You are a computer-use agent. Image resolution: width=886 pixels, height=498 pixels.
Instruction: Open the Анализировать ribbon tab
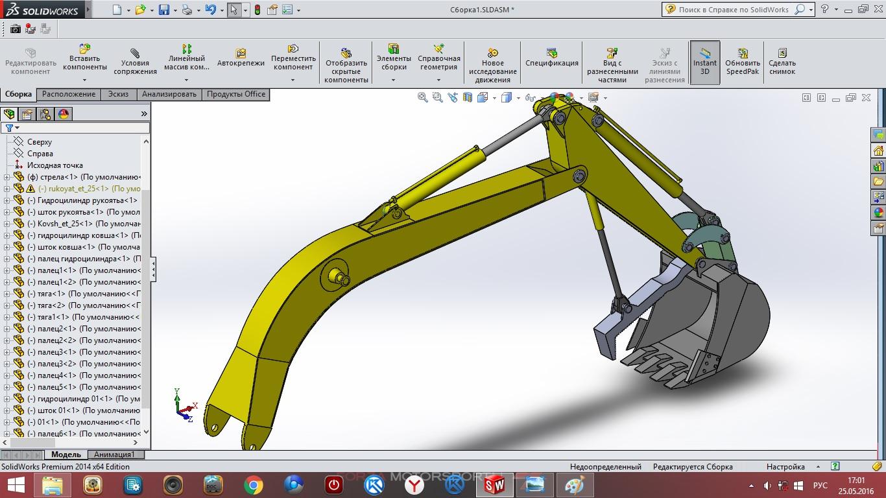point(169,94)
